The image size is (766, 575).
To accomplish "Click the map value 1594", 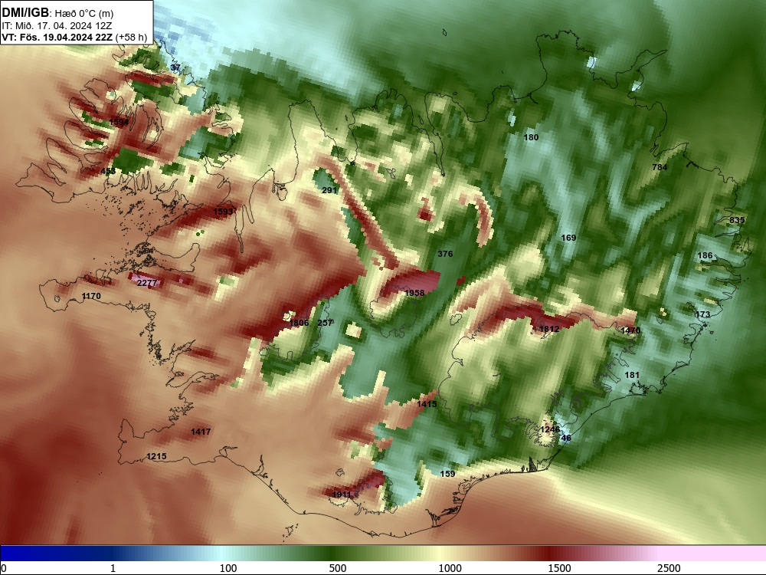I will pos(119,122).
